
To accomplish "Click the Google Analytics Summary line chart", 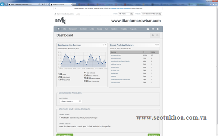I will pyautogui.click(x=83, y=60).
